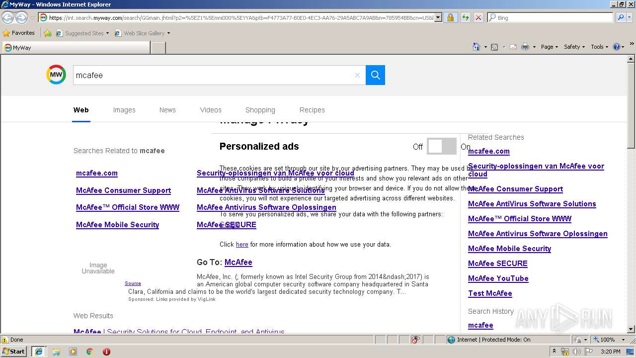Click the volume speaker tray icon
Image resolution: width=636 pixels, height=358 pixels.
pos(577,352)
